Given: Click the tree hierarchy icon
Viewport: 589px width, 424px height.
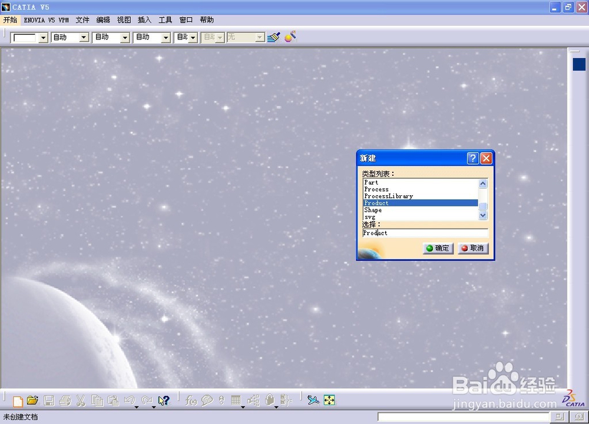Looking at the screenshot, I should (x=253, y=400).
